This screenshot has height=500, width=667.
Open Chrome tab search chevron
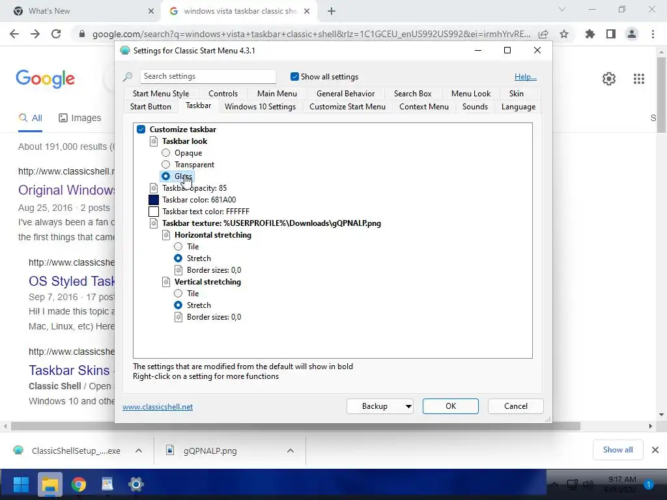point(562,9)
